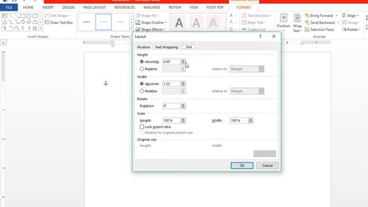Select the rectangle shape
Screen dimensions: 368x207
tap(23, 16)
